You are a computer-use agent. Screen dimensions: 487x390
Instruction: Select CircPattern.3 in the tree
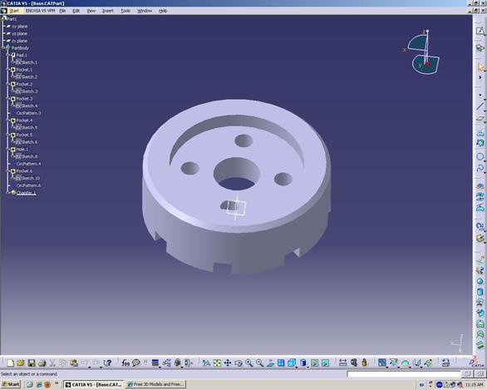click(x=28, y=113)
